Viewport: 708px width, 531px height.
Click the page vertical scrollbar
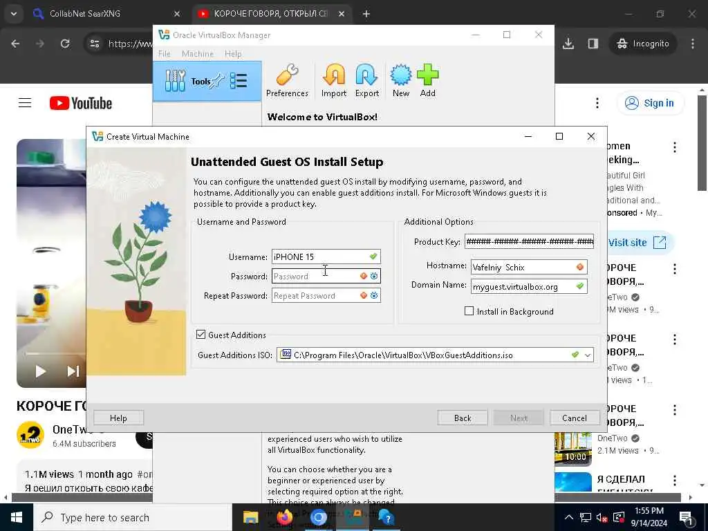(x=702, y=143)
